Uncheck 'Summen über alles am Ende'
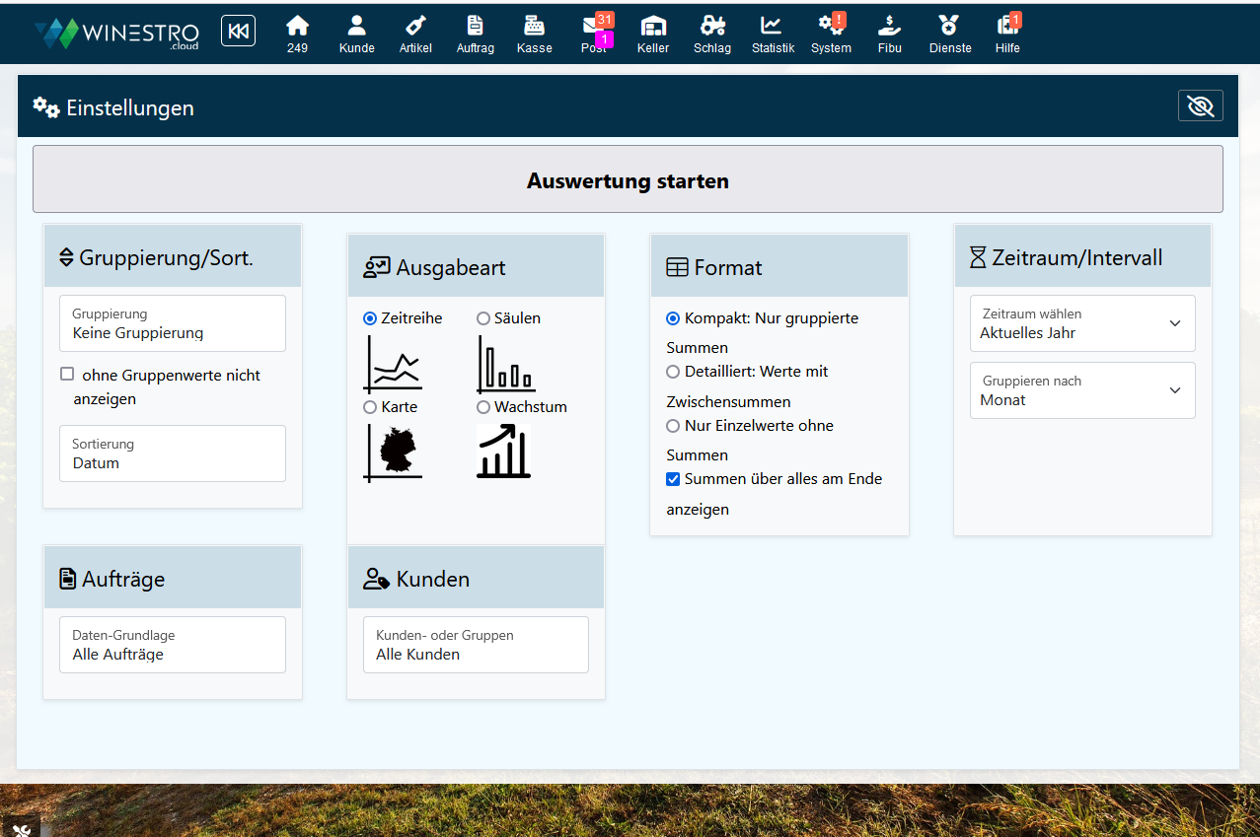This screenshot has width=1260, height=837. (x=673, y=479)
